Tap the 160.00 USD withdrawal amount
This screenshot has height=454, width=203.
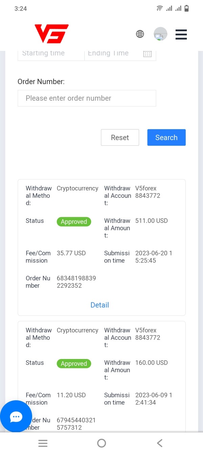click(x=151, y=363)
